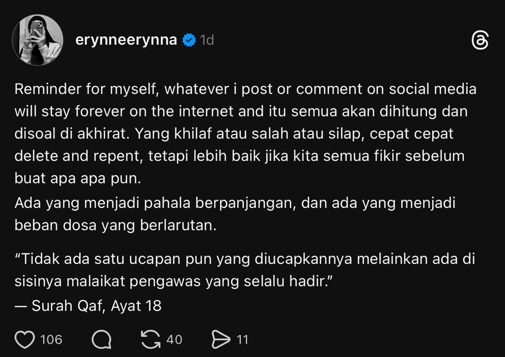Open erynneerynna's profile picture
This screenshot has width=505, height=357.
37,40
